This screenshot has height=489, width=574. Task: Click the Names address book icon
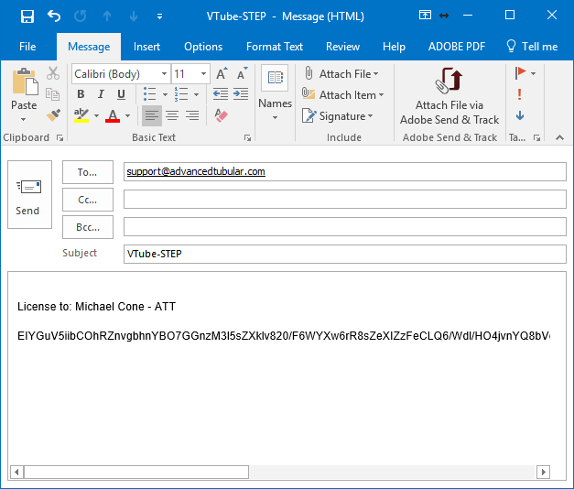tap(275, 87)
